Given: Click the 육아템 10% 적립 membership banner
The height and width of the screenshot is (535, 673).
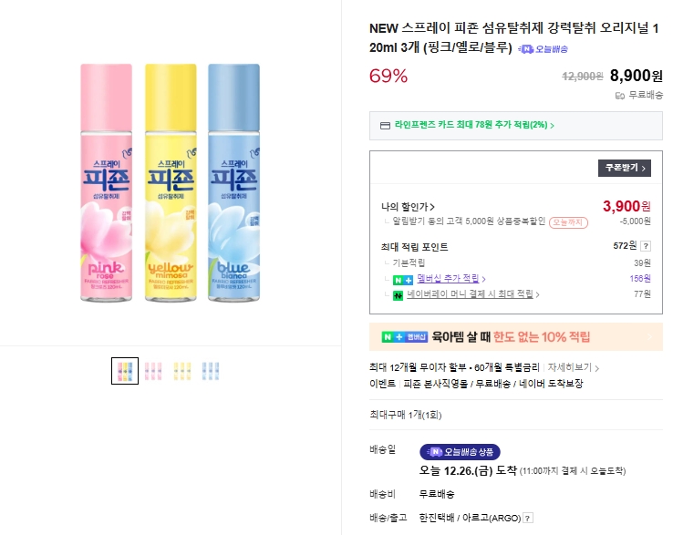Looking at the screenshot, I should [x=515, y=337].
